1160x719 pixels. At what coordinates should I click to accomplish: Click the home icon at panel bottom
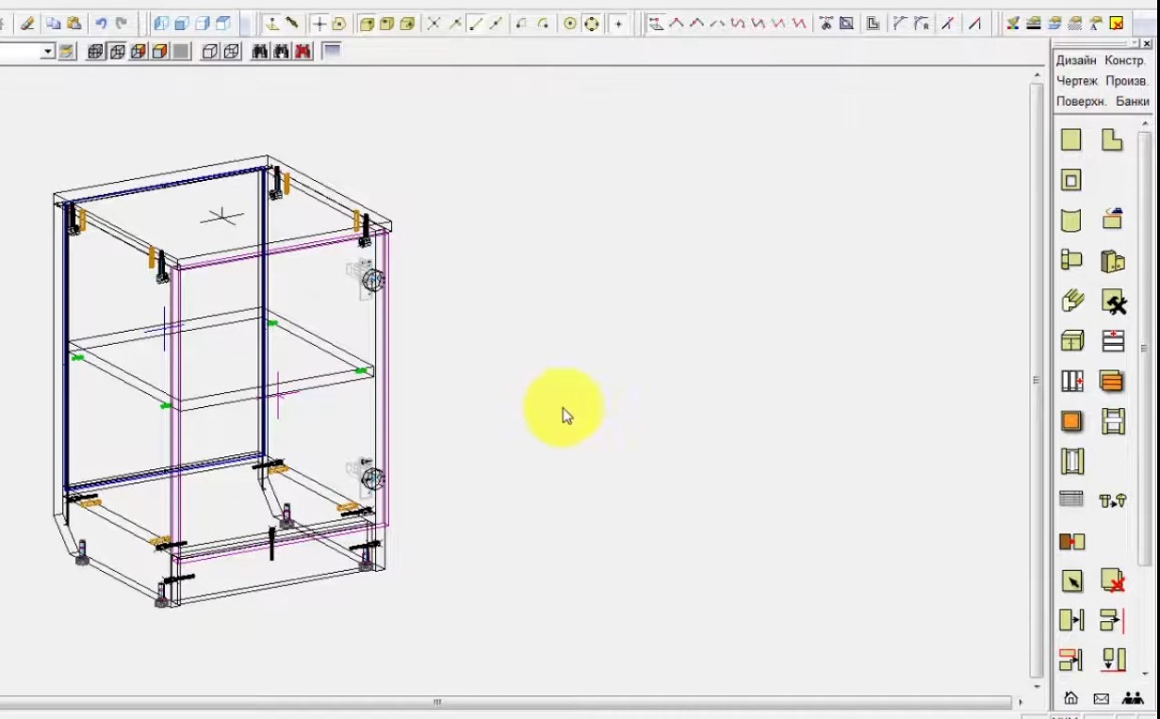point(1071,698)
